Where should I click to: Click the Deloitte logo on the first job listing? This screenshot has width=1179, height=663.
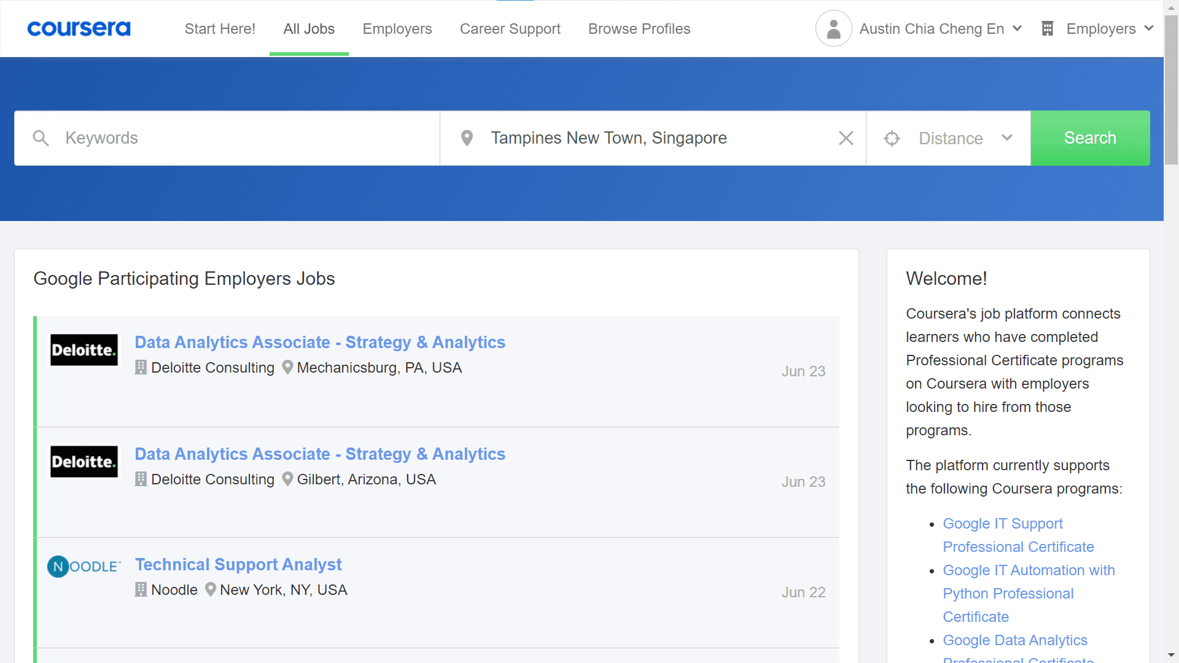84,350
